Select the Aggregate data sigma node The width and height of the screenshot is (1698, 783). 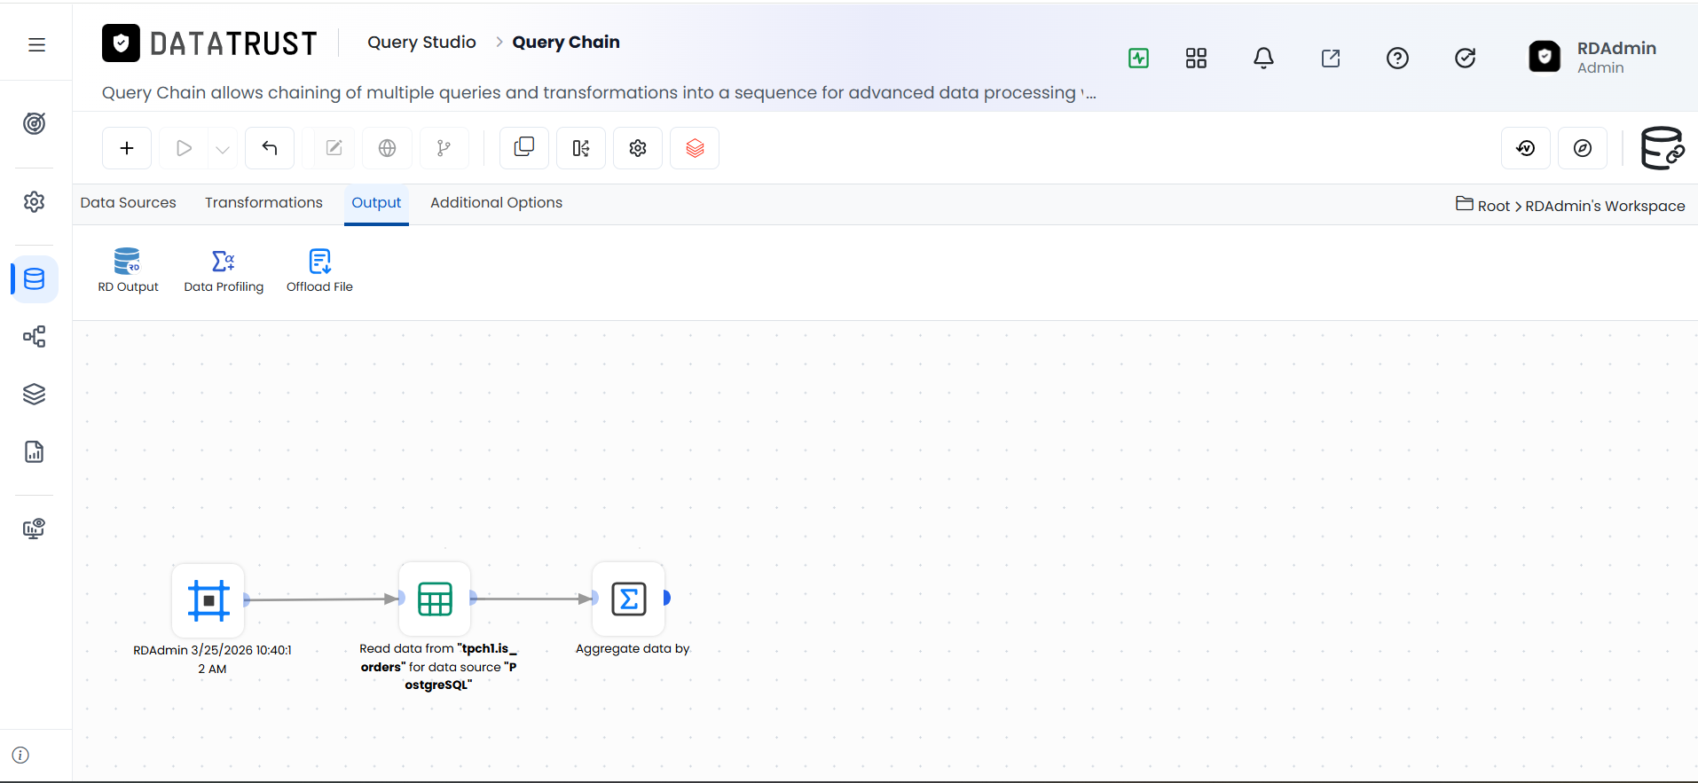(x=628, y=599)
